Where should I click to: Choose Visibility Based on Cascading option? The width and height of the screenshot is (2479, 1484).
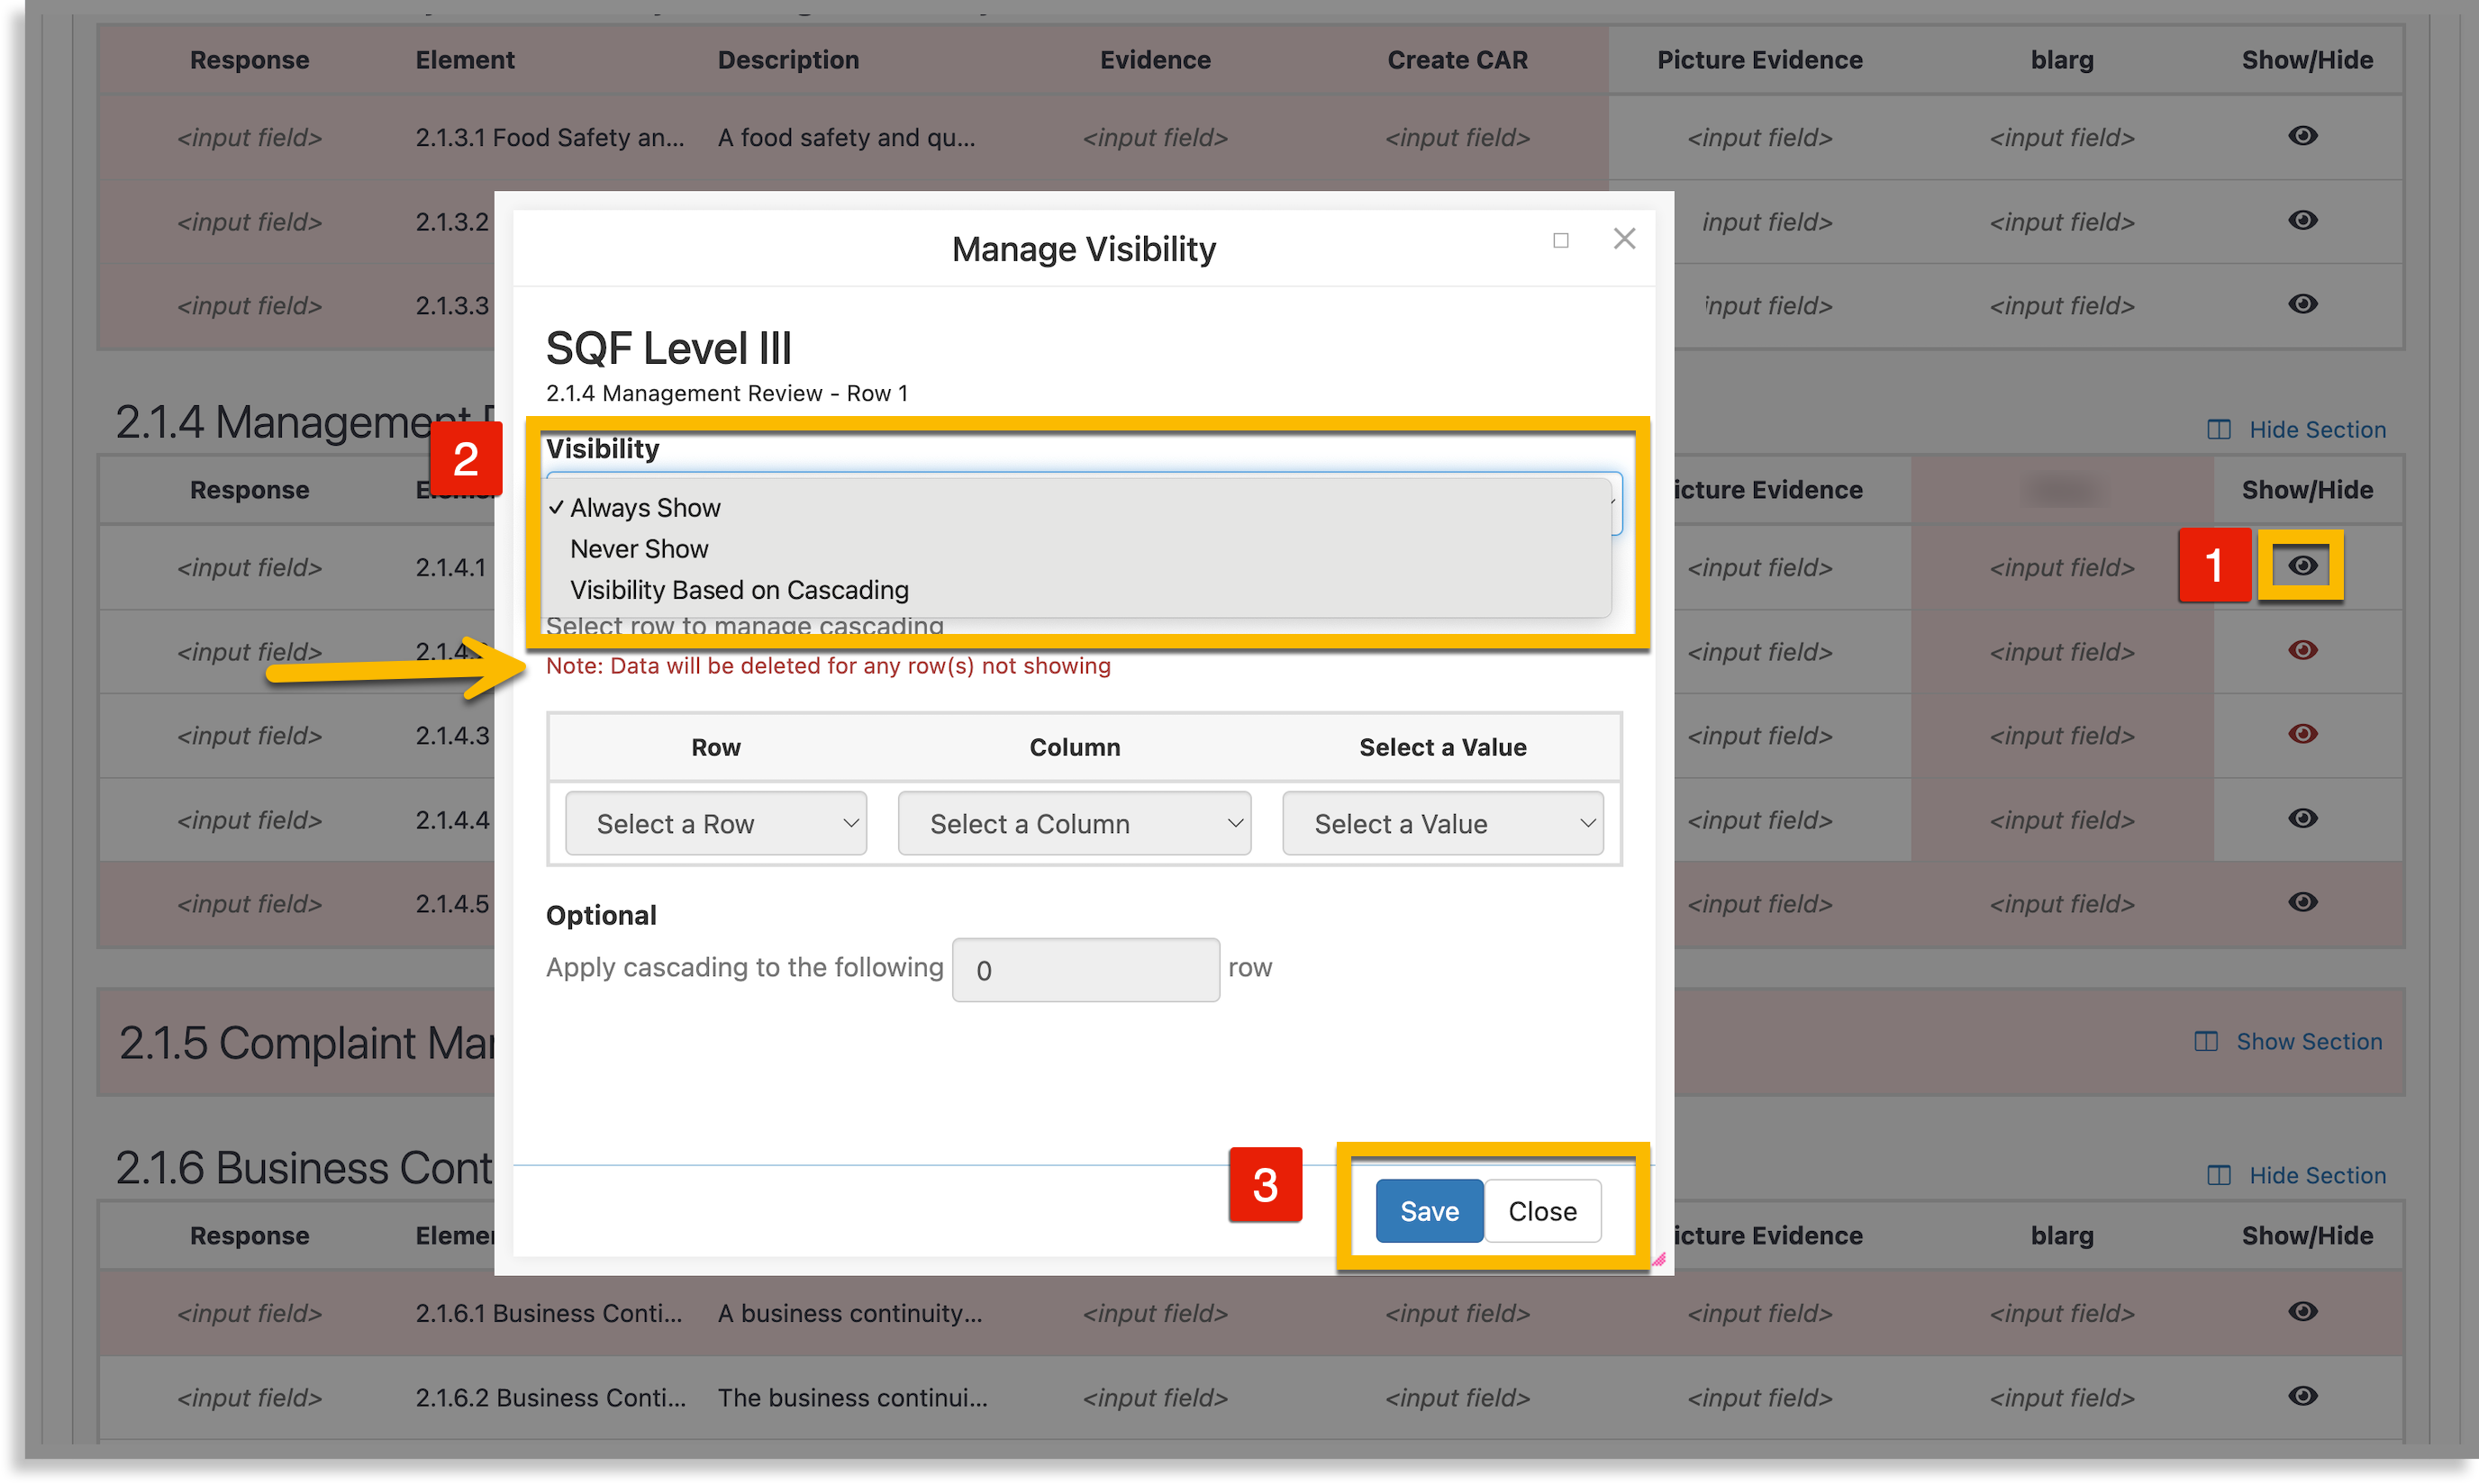[x=1077, y=590]
